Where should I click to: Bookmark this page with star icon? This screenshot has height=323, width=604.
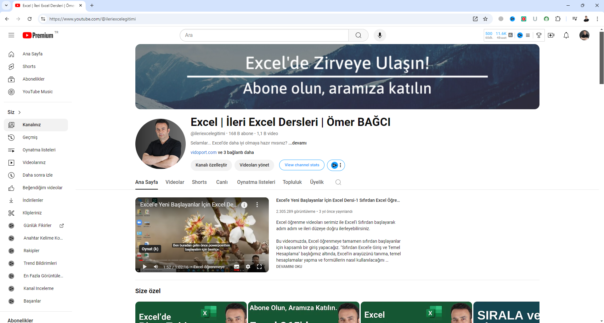(x=485, y=19)
